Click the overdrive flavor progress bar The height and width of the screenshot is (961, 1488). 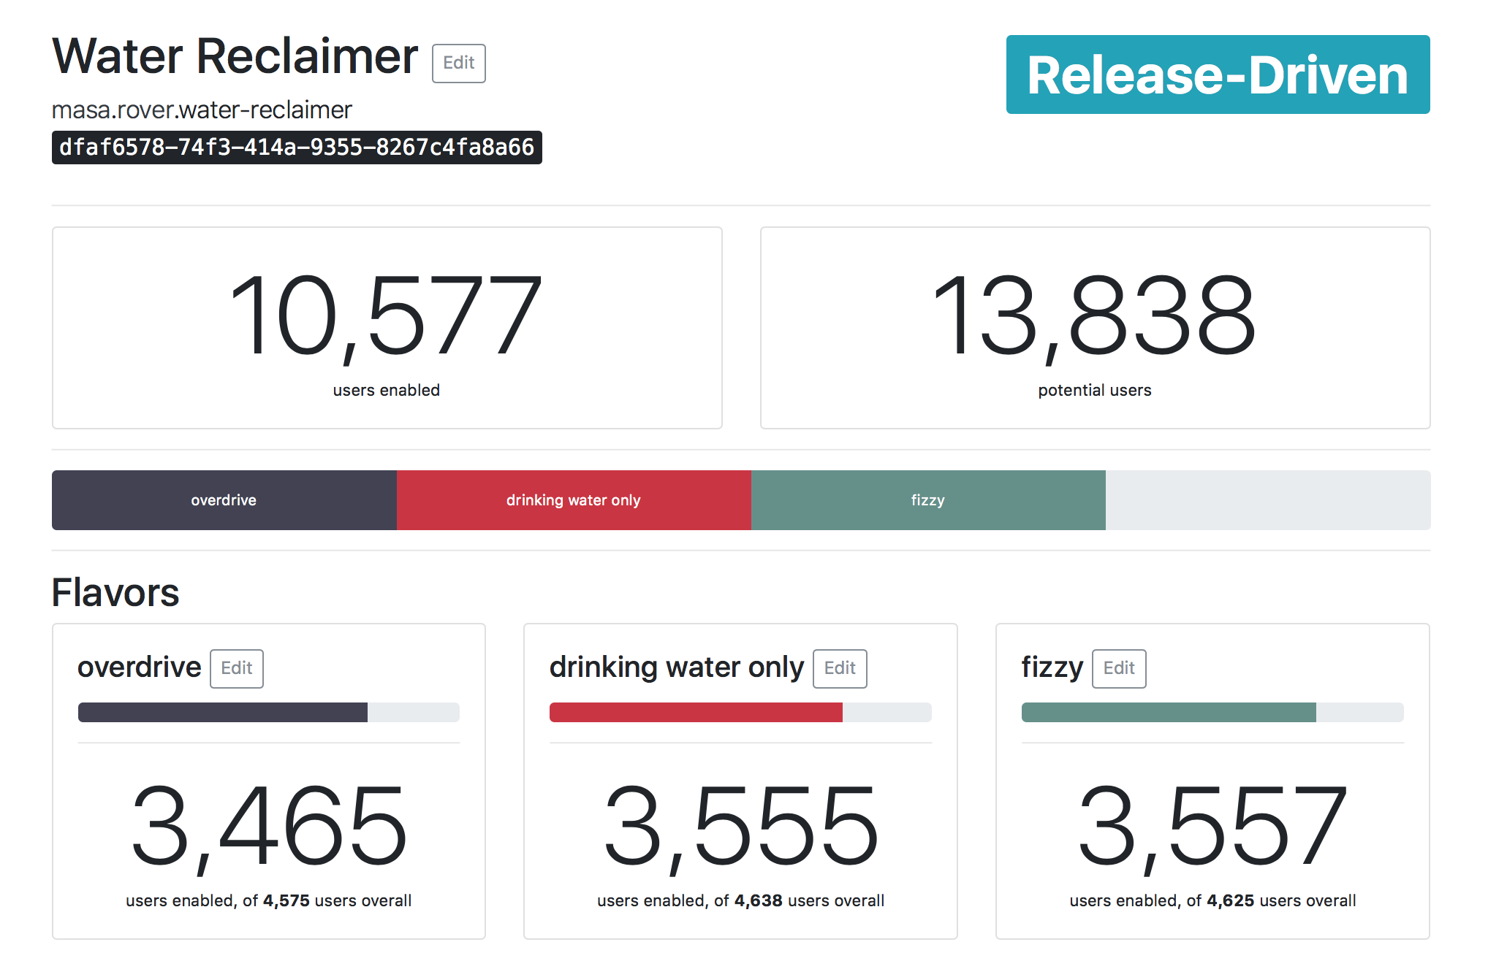pyautogui.click(x=269, y=712)
